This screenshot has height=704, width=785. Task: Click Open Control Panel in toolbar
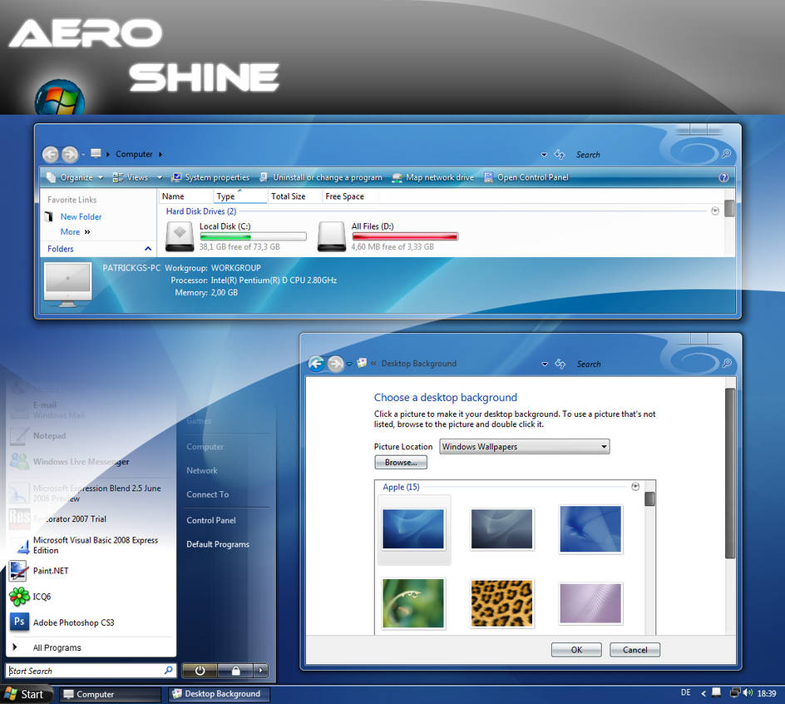click(526, 177)
